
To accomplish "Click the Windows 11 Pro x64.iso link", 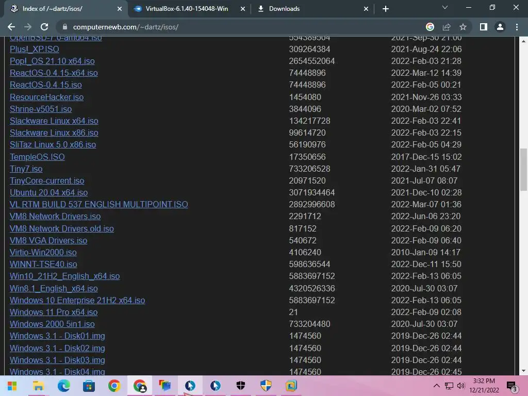I will 54,312.
